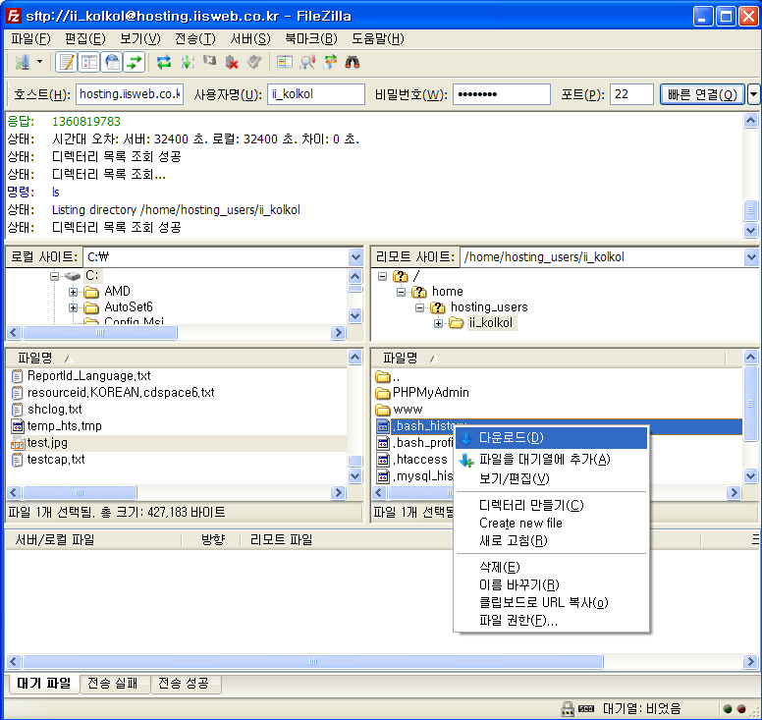Toggle the local directory tree view
This screenshot has height=720, width=762.
pos(89,62)
